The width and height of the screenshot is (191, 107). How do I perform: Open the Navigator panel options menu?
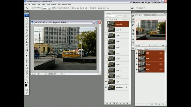[x=165, y=15]
